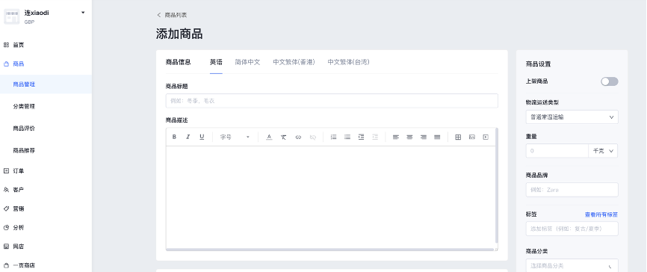Switch to the 简体中文 tab

(x=247, y=62)
